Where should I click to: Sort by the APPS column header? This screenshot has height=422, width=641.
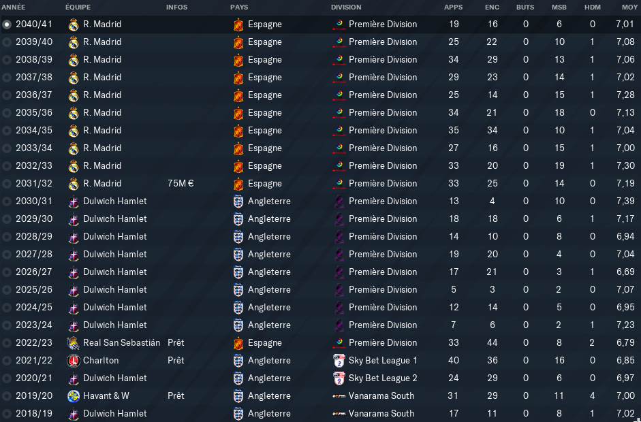click(454, 7)
